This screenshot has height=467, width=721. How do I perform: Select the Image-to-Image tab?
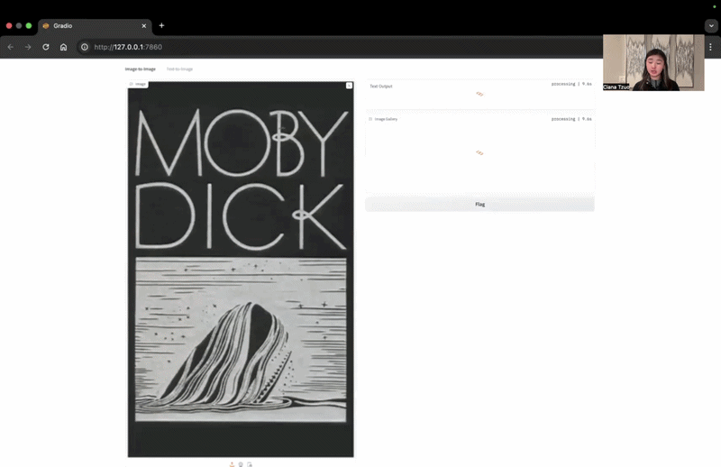click(x=141, y=69)
